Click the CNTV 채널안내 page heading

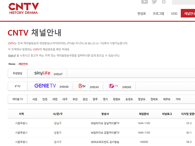pyautogui.click(x=35, y=32)
